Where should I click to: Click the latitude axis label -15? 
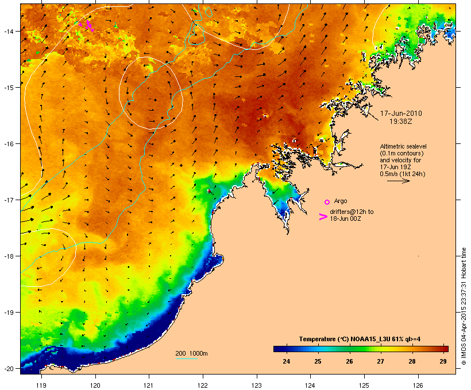pyautogui.click(x=8, y=88)
